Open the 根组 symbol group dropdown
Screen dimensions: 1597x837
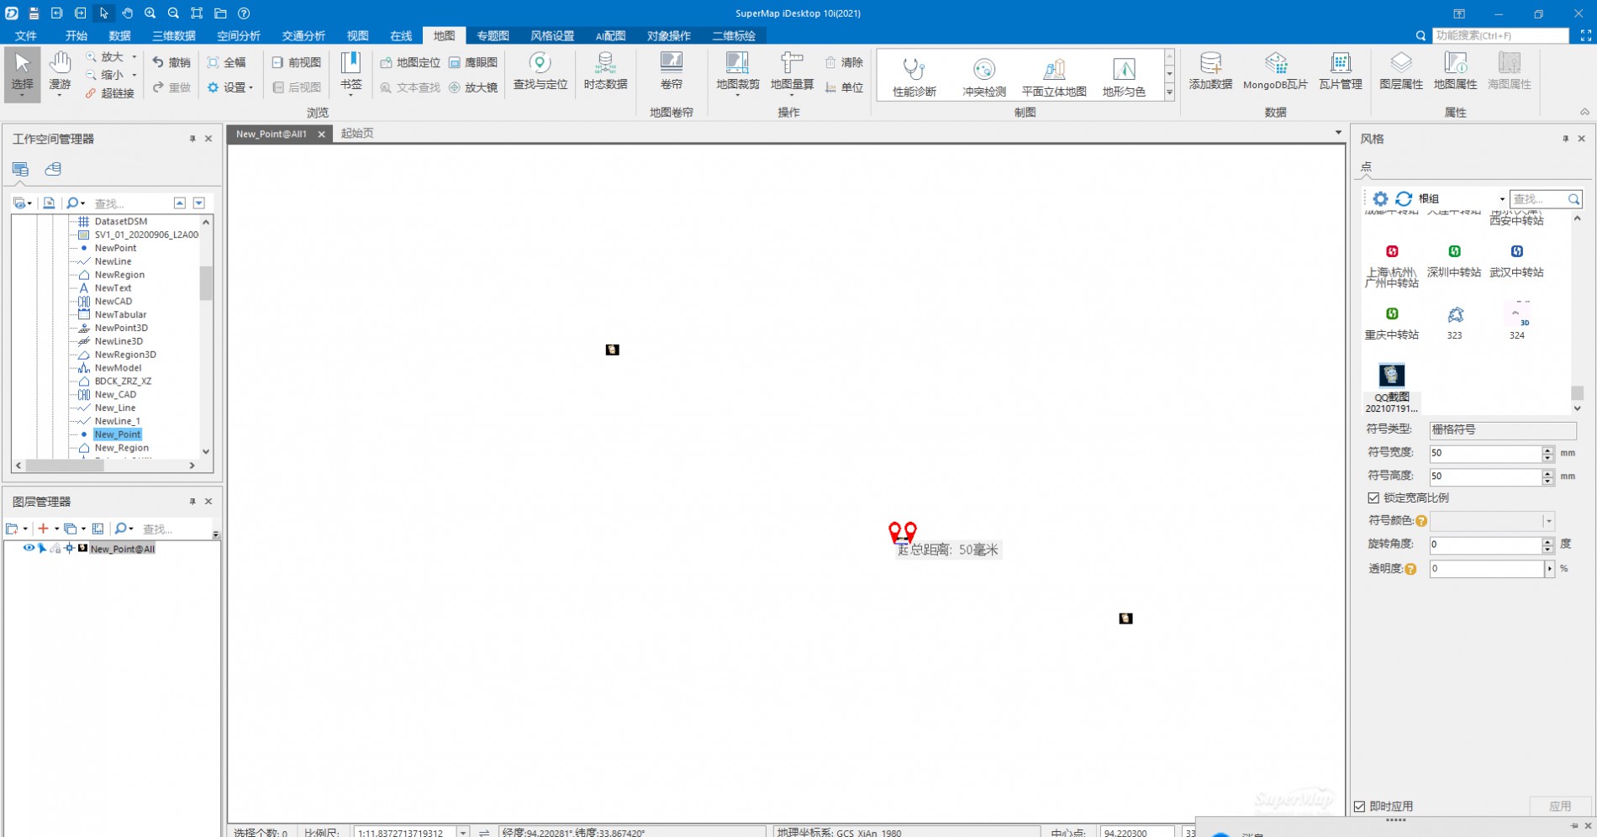click(1502, 199)
